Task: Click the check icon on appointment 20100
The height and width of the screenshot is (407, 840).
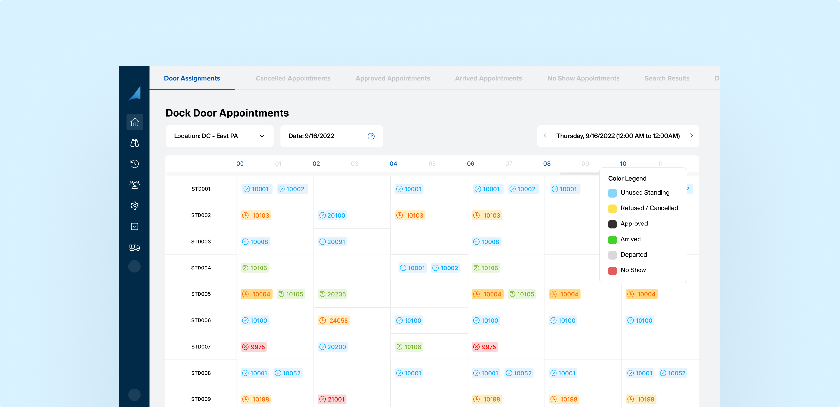Action: pos(322,215)
